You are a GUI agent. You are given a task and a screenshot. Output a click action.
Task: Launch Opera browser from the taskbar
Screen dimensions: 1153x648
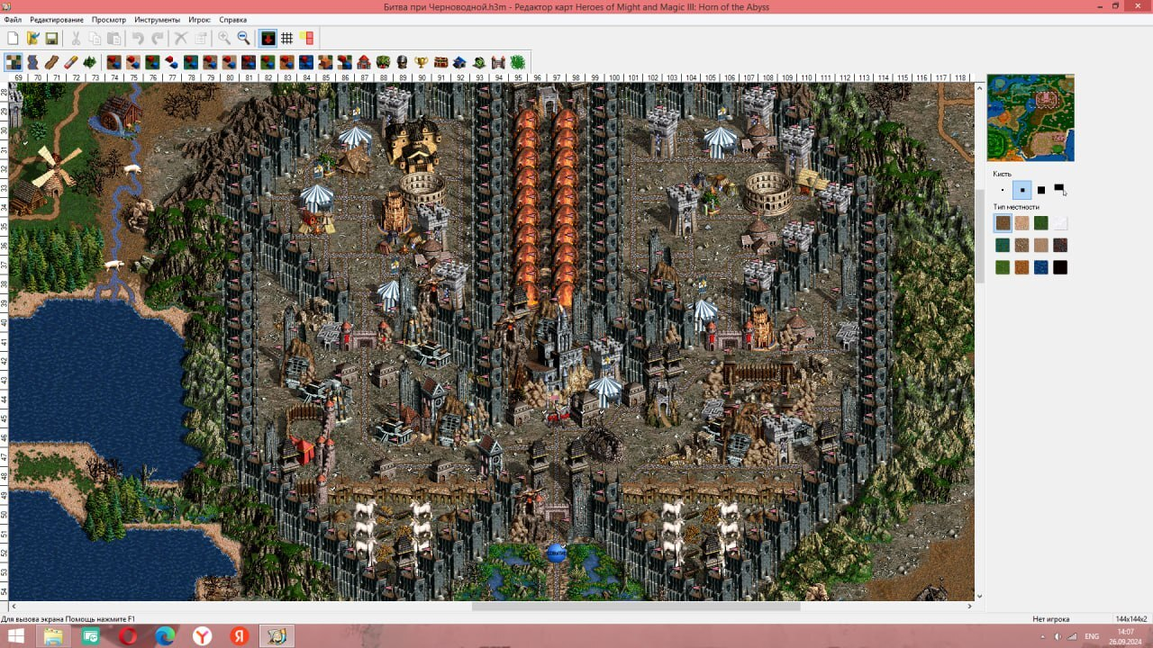coord(128,636)
